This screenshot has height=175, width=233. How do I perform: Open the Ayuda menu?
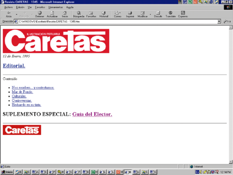pyautogui.click(x=70, y=7)
